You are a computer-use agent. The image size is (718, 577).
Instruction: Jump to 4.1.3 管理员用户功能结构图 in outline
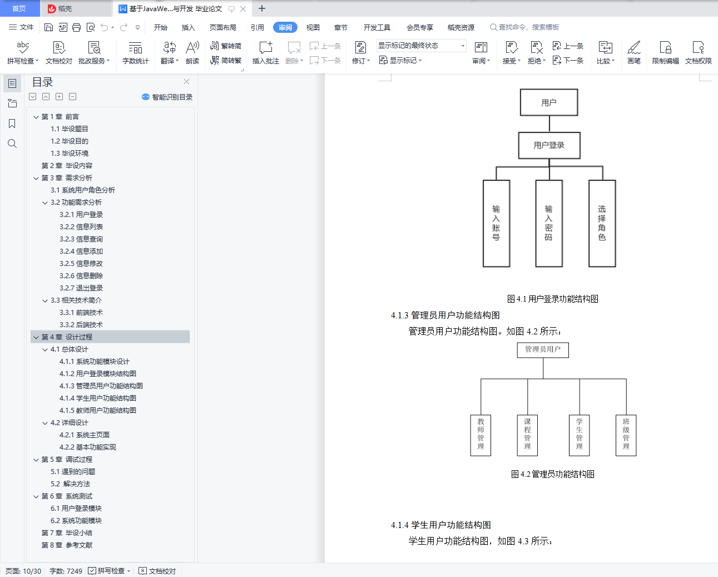(101, 386)
